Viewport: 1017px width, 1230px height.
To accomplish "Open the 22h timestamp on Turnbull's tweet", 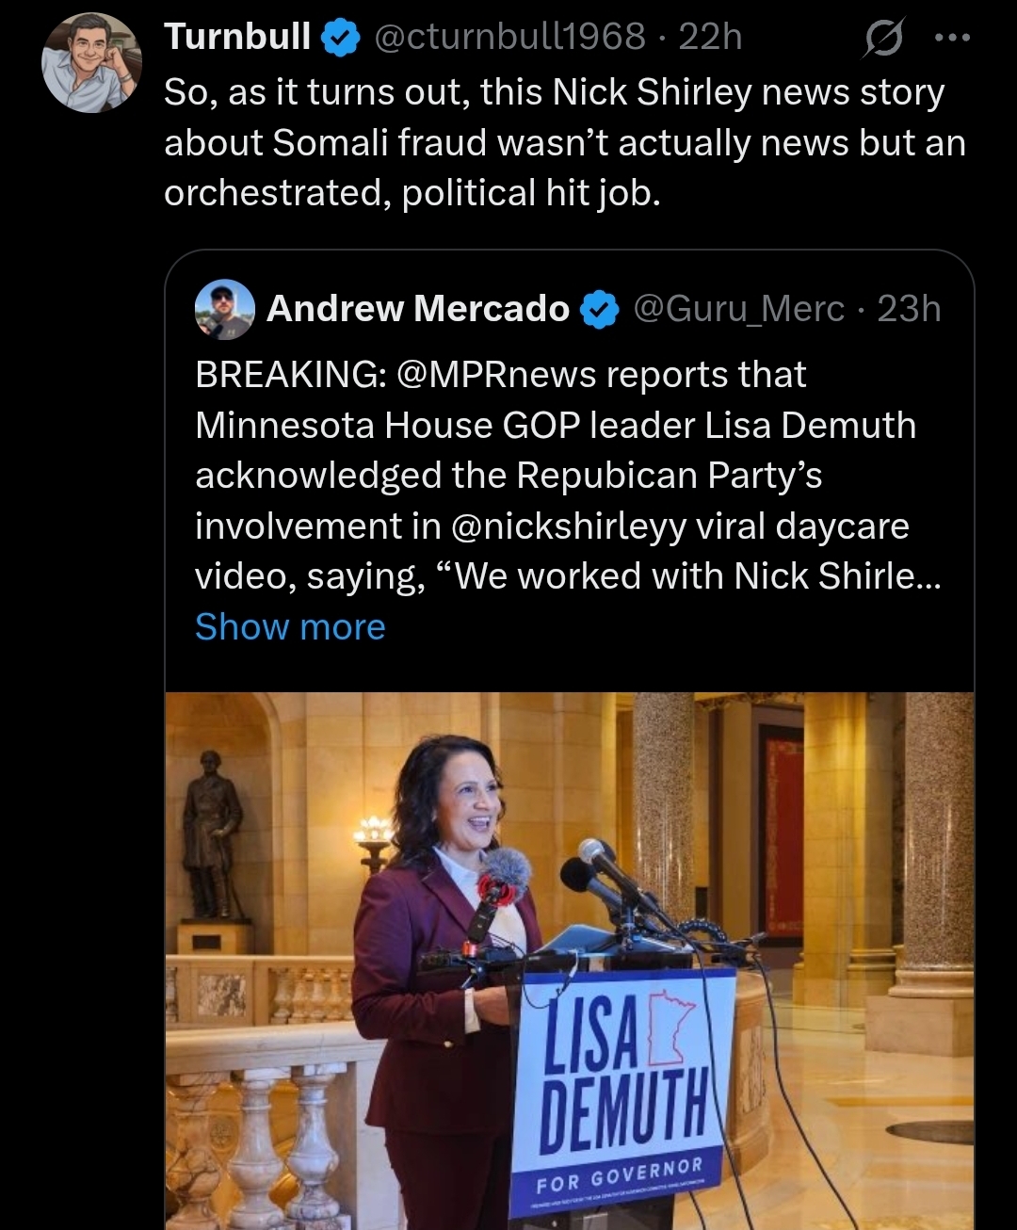I will (710, 38).
